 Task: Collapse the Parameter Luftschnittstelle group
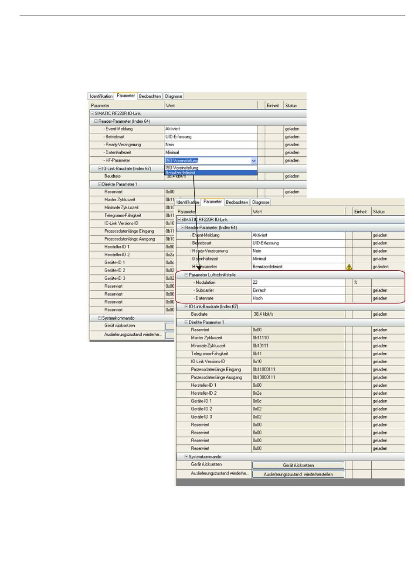coord(187,275)
